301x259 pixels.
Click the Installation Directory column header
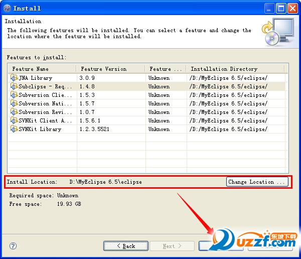point(234,69)
